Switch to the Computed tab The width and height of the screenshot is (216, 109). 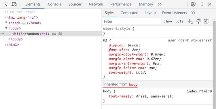(129, 13)
